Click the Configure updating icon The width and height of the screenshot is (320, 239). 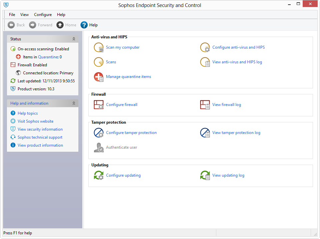(x=99, y=176)
